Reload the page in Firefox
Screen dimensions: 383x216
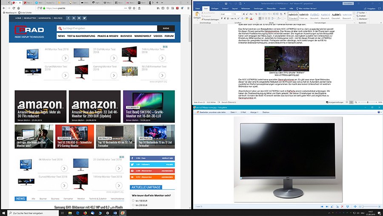coord(14,8)
